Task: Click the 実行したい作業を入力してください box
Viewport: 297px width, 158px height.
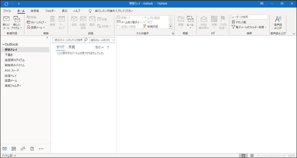Action: click(114, 11)
